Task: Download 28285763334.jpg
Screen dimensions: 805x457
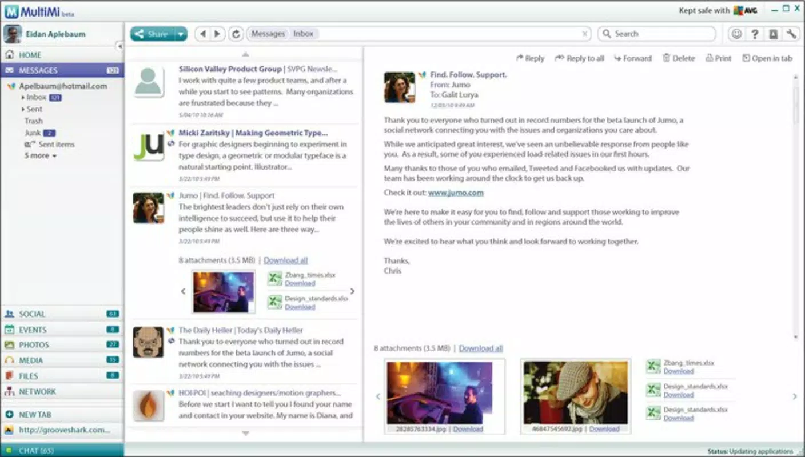Action: point(468,429)
